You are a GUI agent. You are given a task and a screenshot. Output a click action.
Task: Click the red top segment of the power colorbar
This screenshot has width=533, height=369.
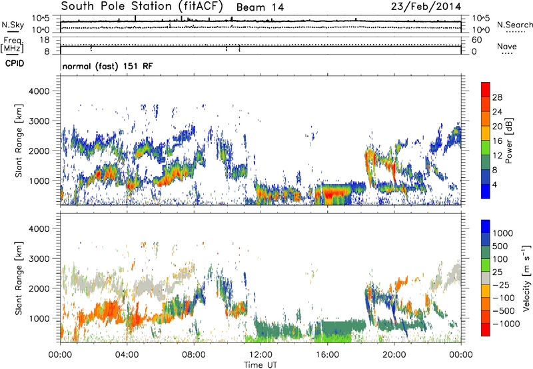click(486, 89)
